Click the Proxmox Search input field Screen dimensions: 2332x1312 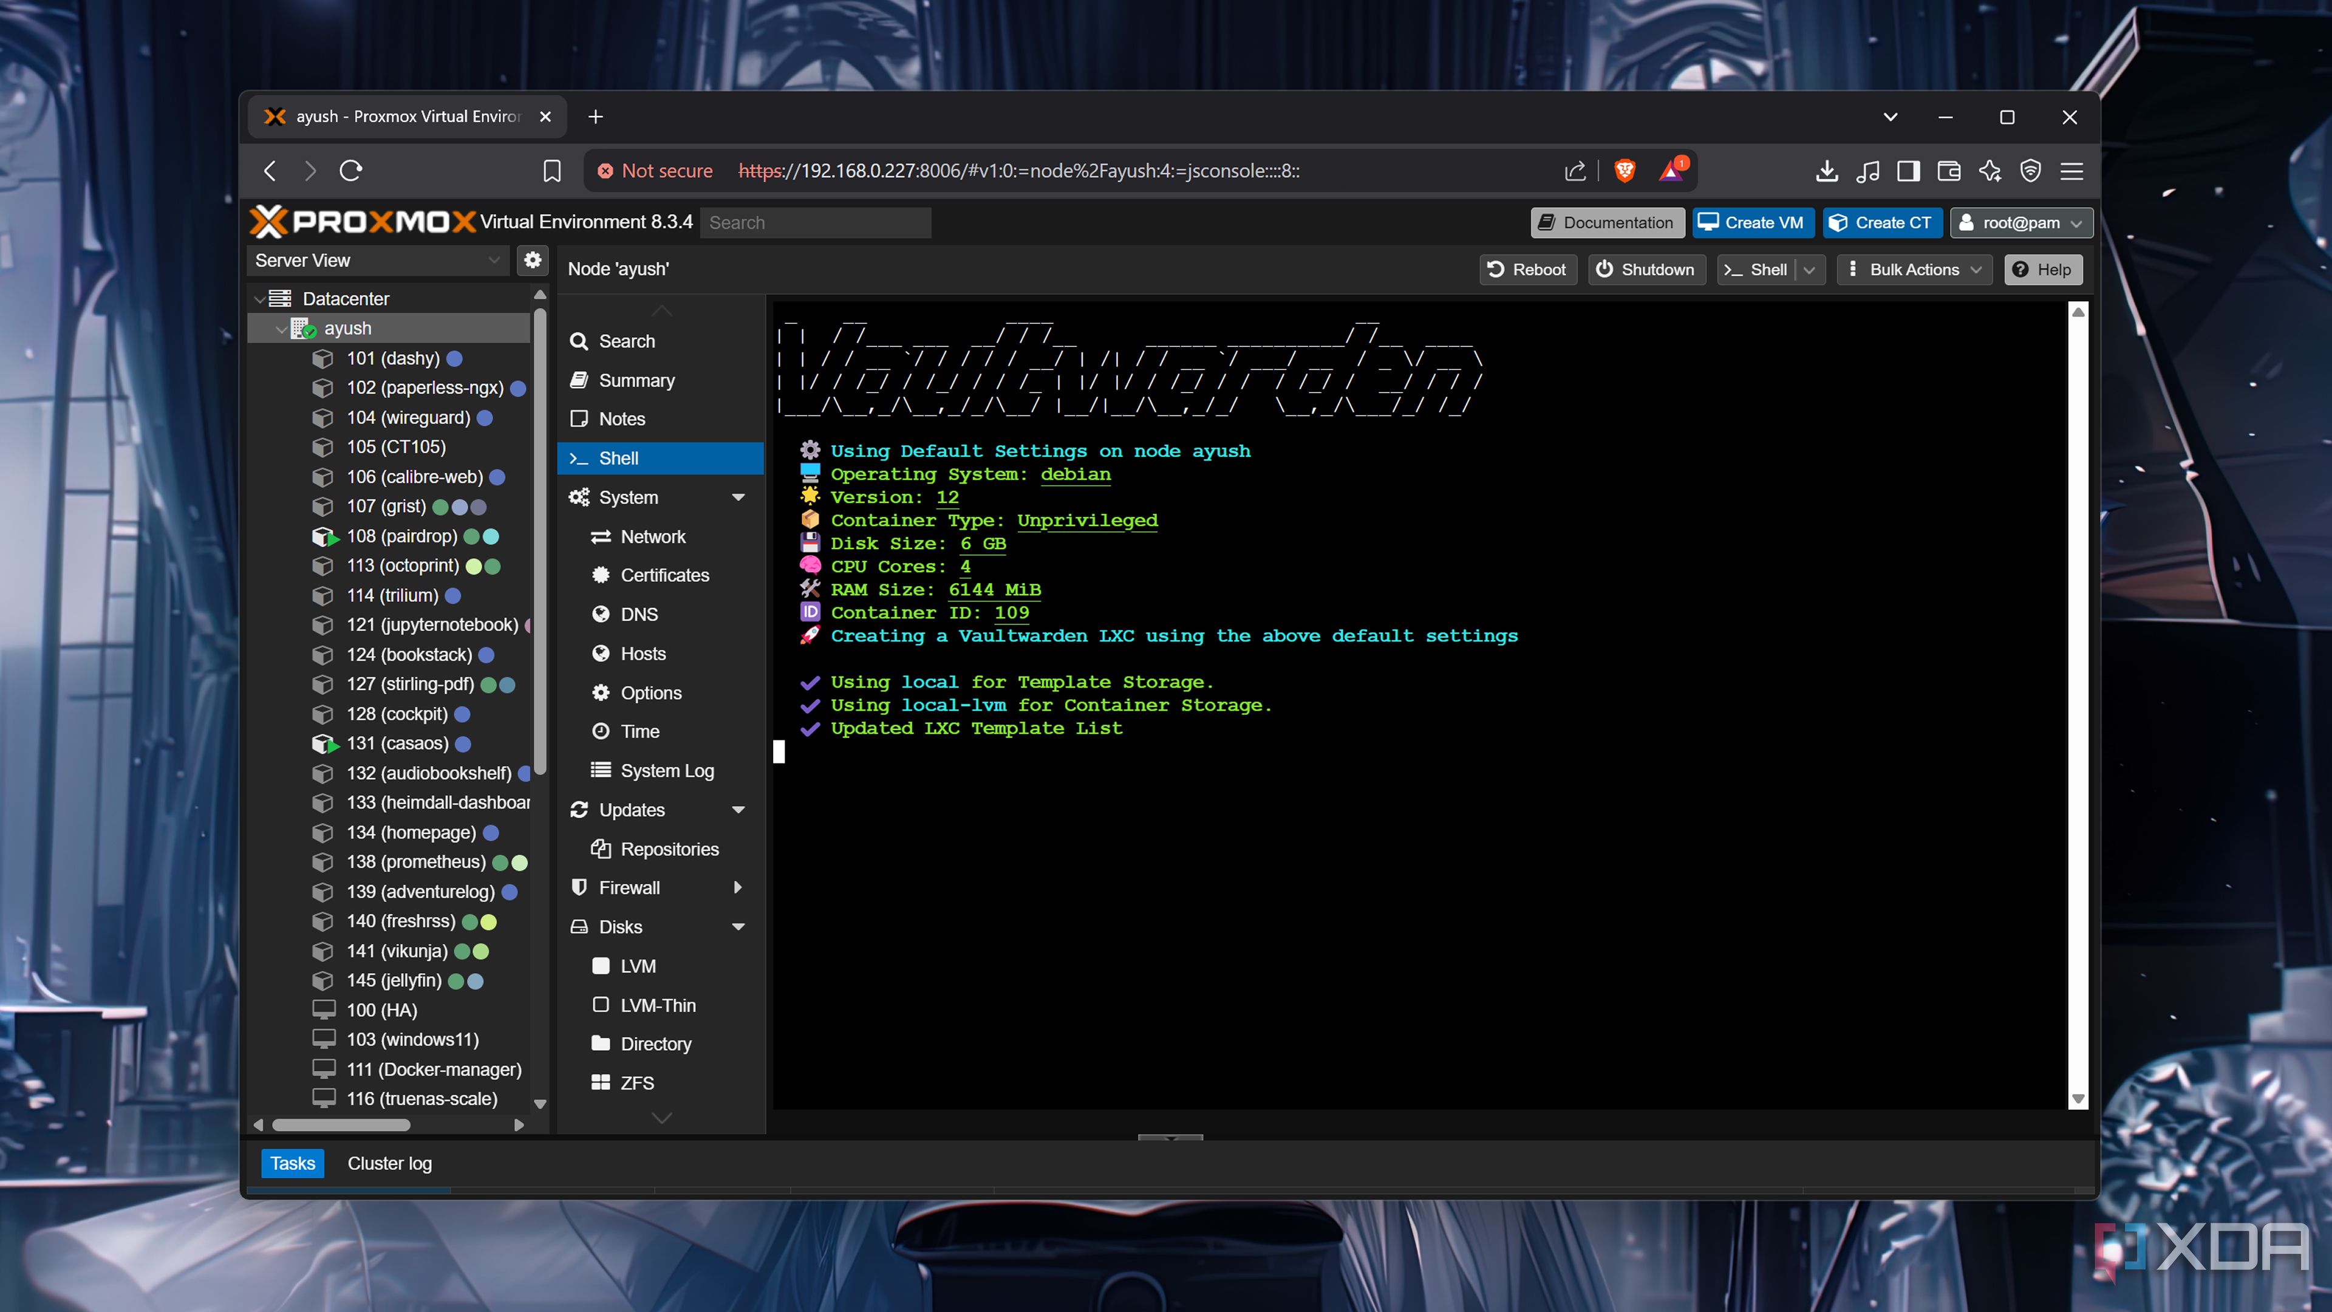click(x=815, y=223)
